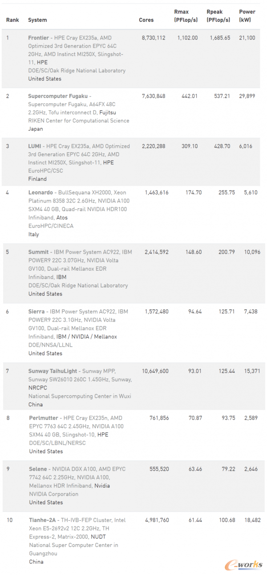The width and height of the screenshot is (267, 575).
Task: Click the Power (kW) column header
Action: click(x=247, y=16)
